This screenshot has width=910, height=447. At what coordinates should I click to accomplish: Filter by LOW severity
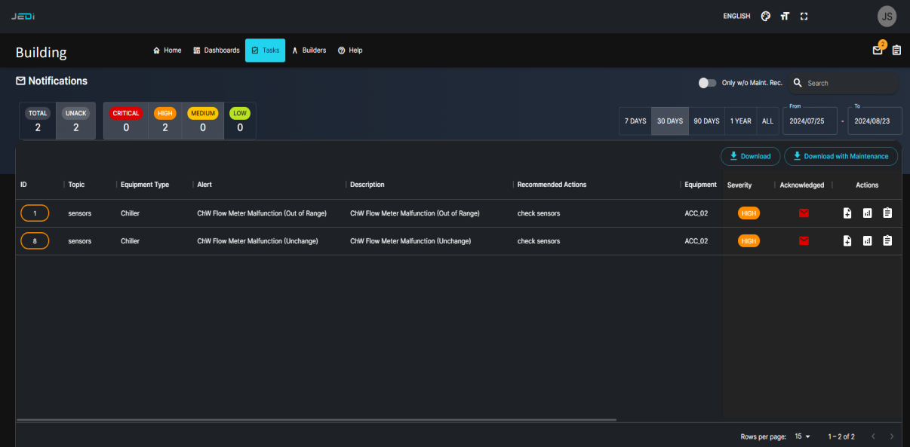click(240, 121)
